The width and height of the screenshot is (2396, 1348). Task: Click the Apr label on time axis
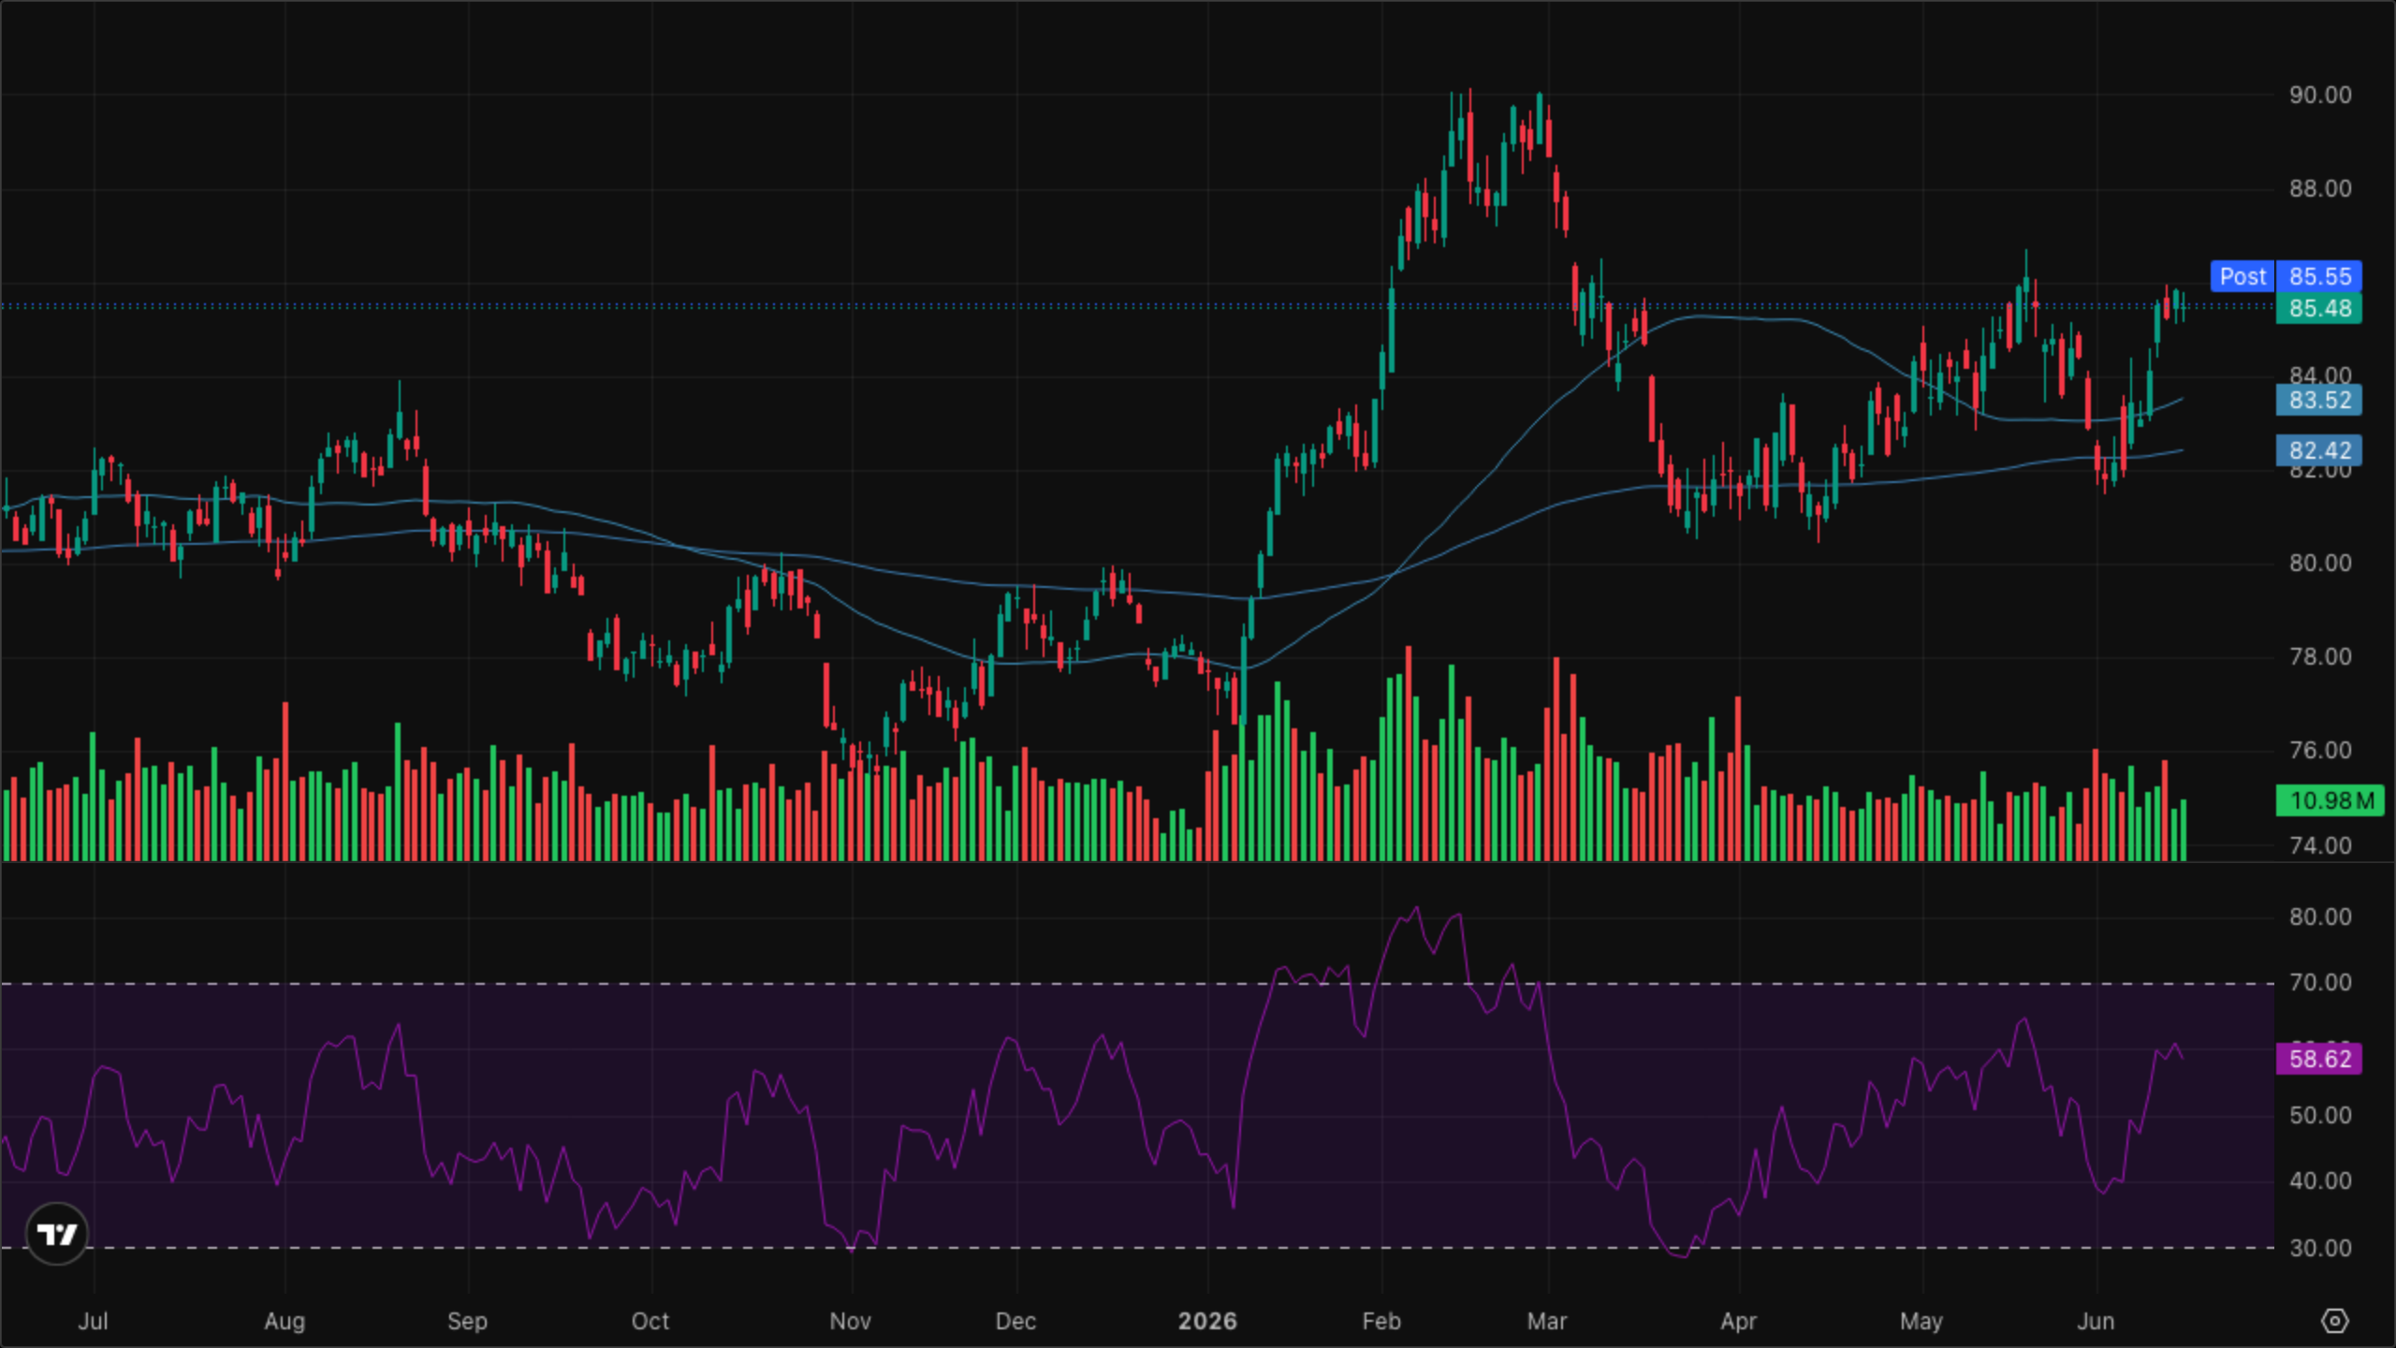(1738, 1321)
